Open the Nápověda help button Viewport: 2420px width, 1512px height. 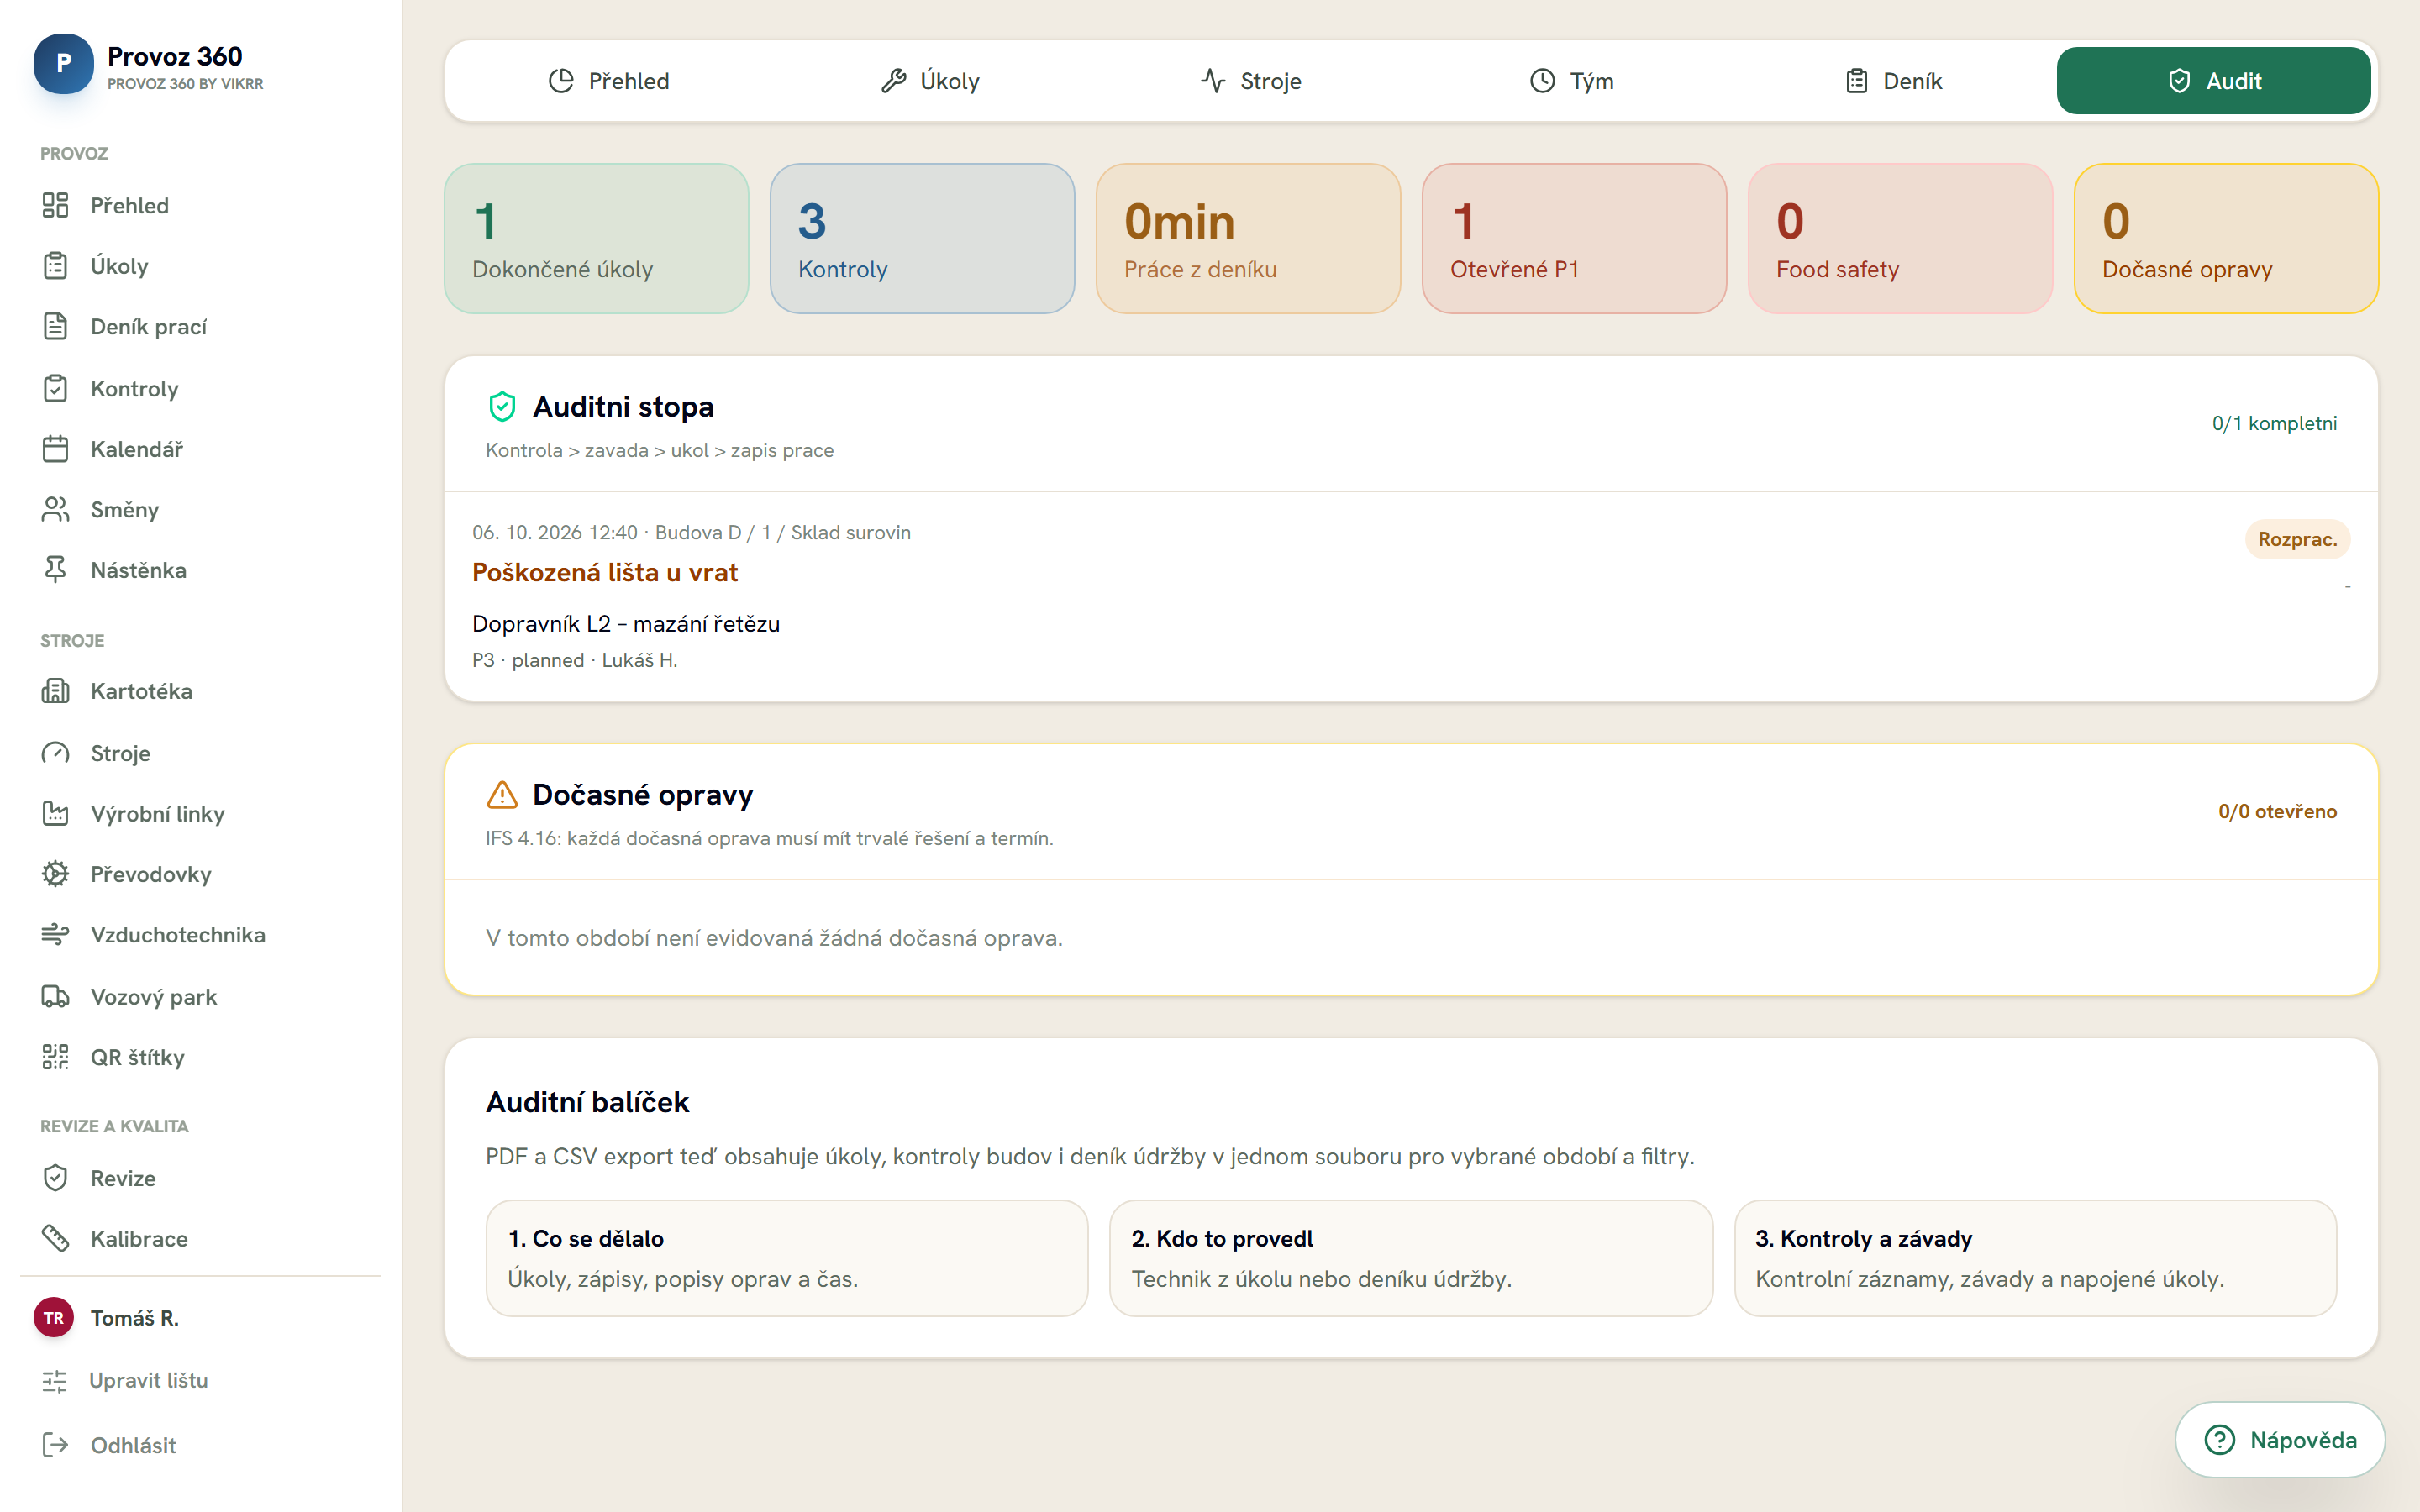pos(2280,1440)
